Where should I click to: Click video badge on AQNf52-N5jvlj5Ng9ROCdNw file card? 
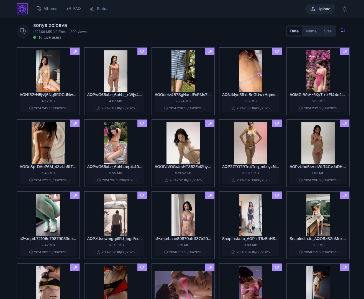point(75,51)
